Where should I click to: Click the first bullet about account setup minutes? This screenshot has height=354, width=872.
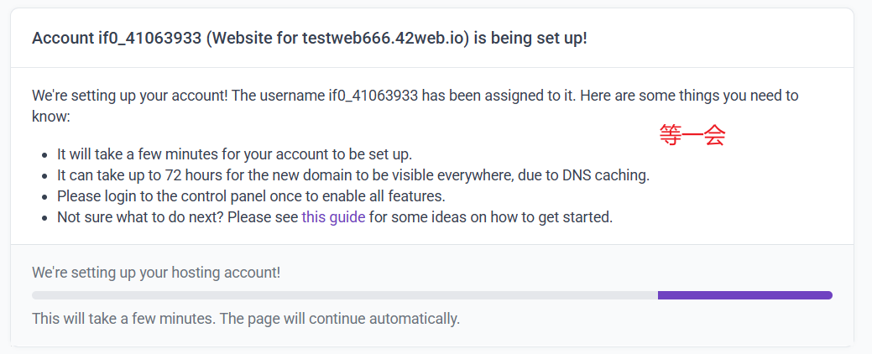tap(234, 154)
